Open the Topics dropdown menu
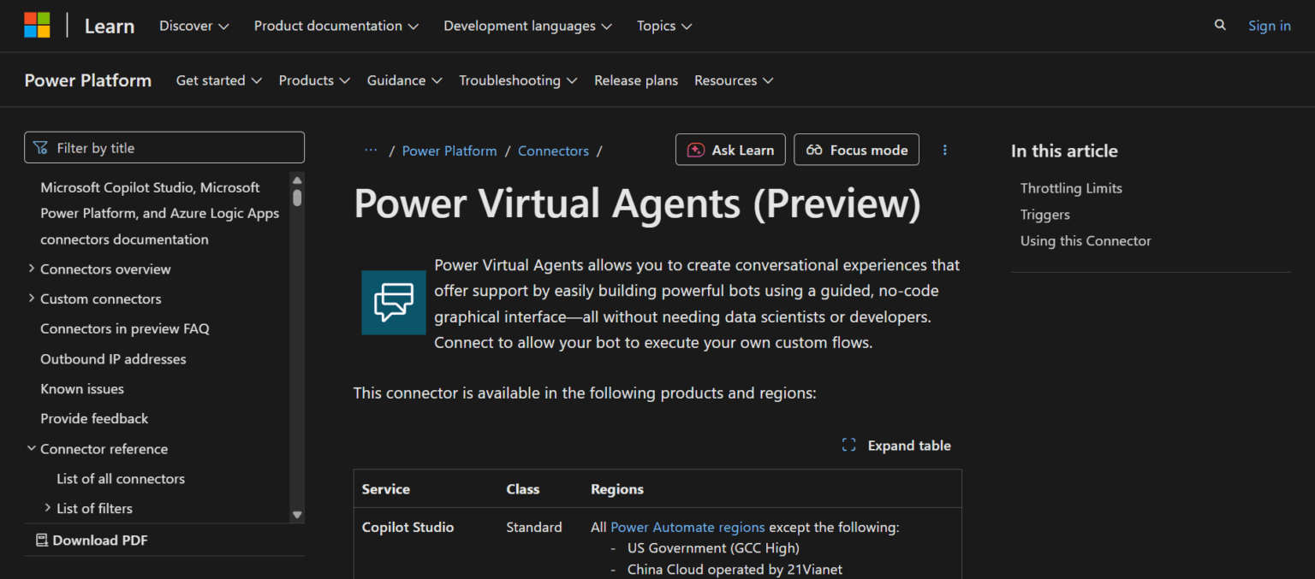This screenshot has height=579, width=1315. coord(663,26)
